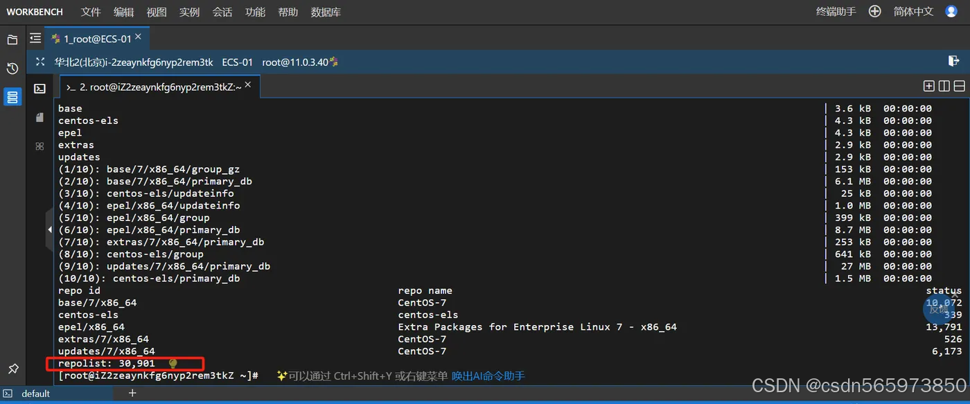Switch to the 1_root@ECS-01 session tab
The width and height of the screenshot is (970, 404).
click(x=98, y=39)
